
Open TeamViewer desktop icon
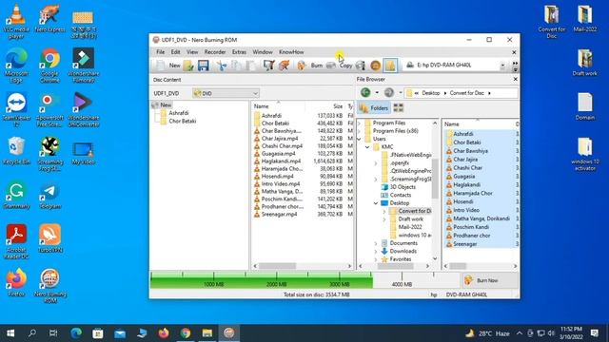coord(16,110)
